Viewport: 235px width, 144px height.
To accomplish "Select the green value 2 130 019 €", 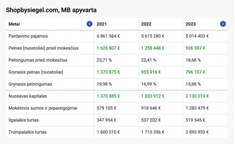I will pyautogui.click(x=197, y=96).
